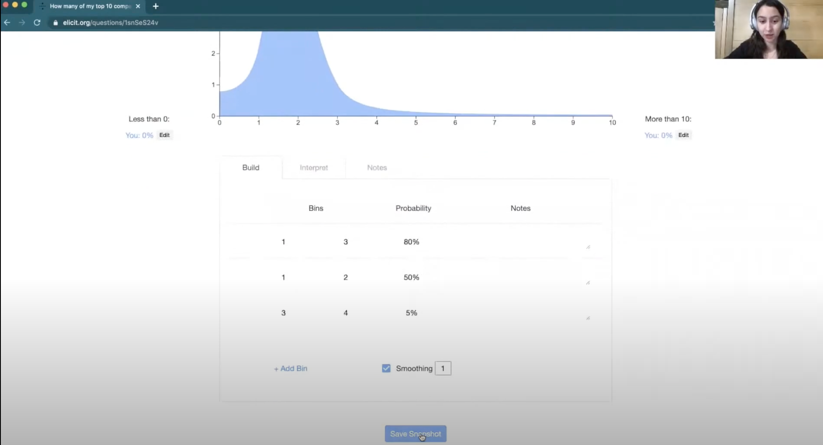
Task: Select the 'How many of my top 10' browser tab
Action: click(x=90, y=6)
